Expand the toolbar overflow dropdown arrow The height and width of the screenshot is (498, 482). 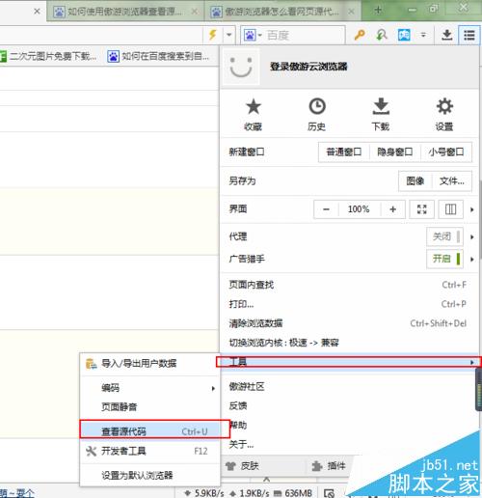click(x=423, y=35)
